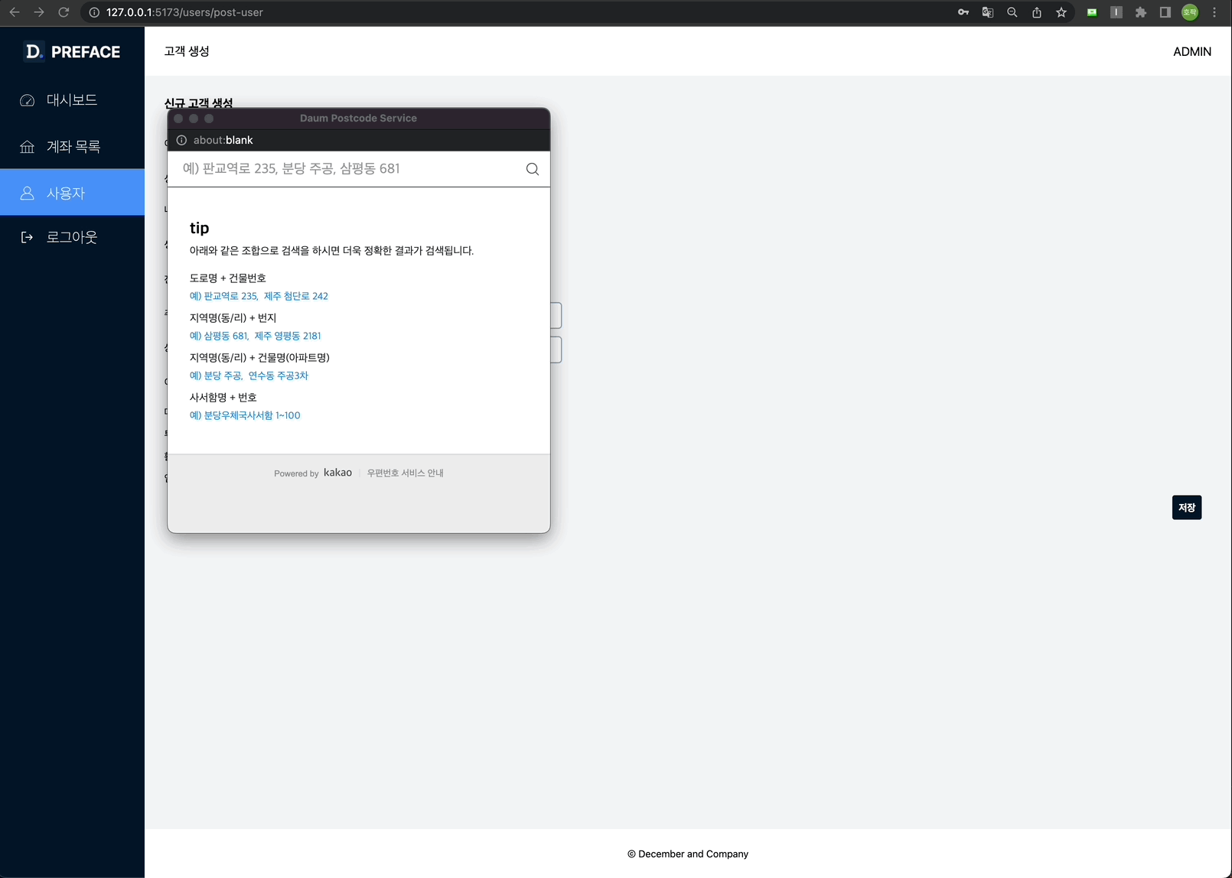Click the 지역명(동/리) + 건물명(아파트명) text
Screen dimensions: 1232x878
pos(259,357)
